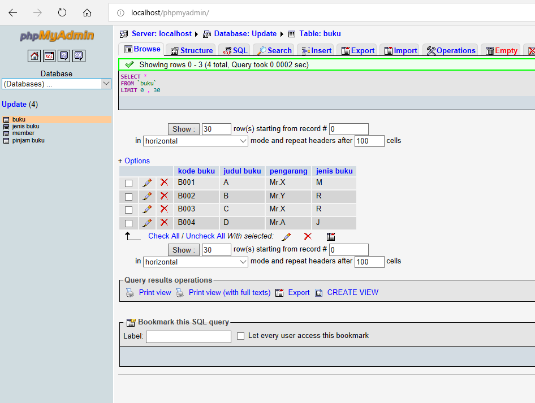Viewport: 535px width, 403px height.
Task: Open the horizontal display mode dropdown
Action: [x=195, y=141]
